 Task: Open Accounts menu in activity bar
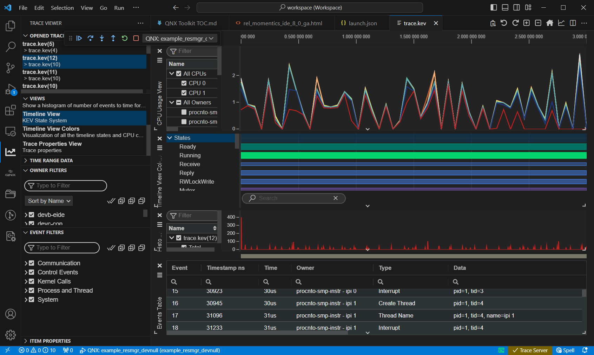point(11,314)
